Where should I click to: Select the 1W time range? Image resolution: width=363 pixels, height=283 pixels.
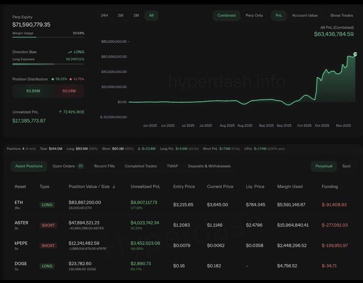pos(120,15)
